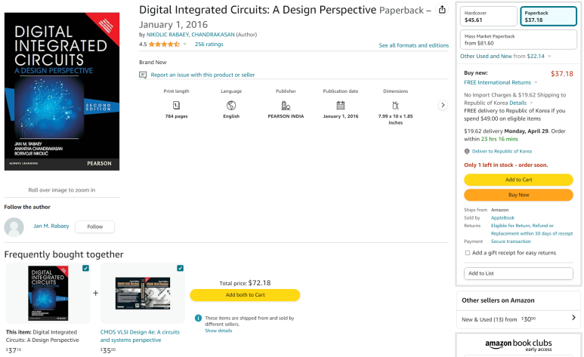Click Deliver to Republic of Korea link
584x357 pixels.
pyautogui.click(x=502, y=151)
